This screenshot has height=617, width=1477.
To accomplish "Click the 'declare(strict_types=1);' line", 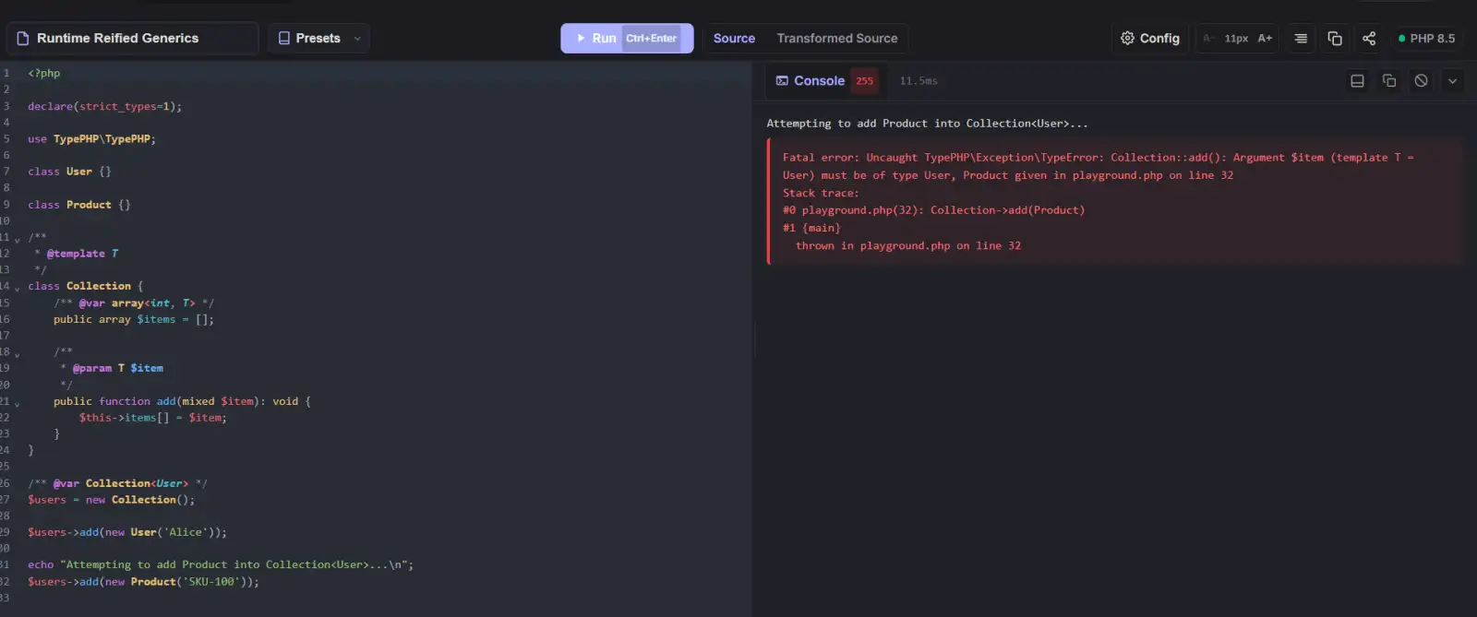I will click(104, 106).
